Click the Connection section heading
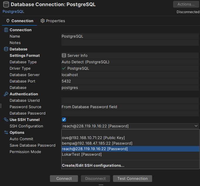 coord(20,30)
